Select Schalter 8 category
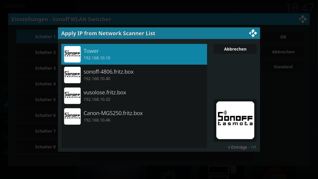Screen dimensions: 318x179 (x=37, y=147)
